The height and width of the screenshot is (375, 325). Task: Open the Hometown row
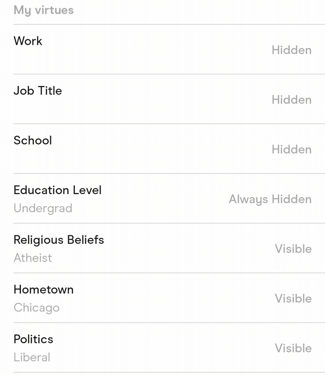click(x=169, y=298)
